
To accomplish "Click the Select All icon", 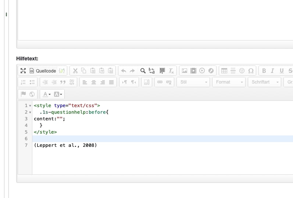I will coord(162,71).
